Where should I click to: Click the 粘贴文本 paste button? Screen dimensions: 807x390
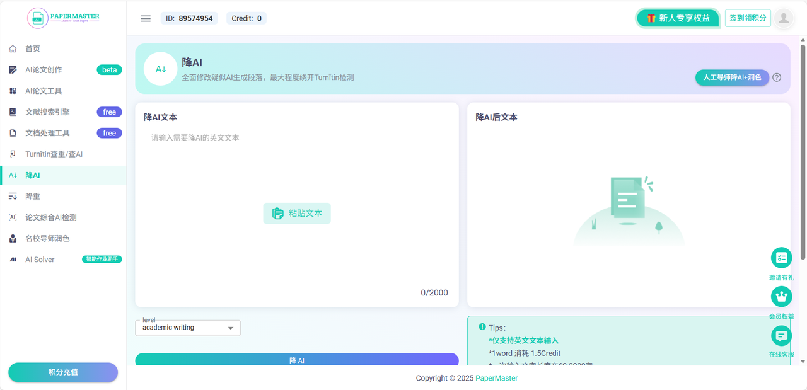point(297,214)
